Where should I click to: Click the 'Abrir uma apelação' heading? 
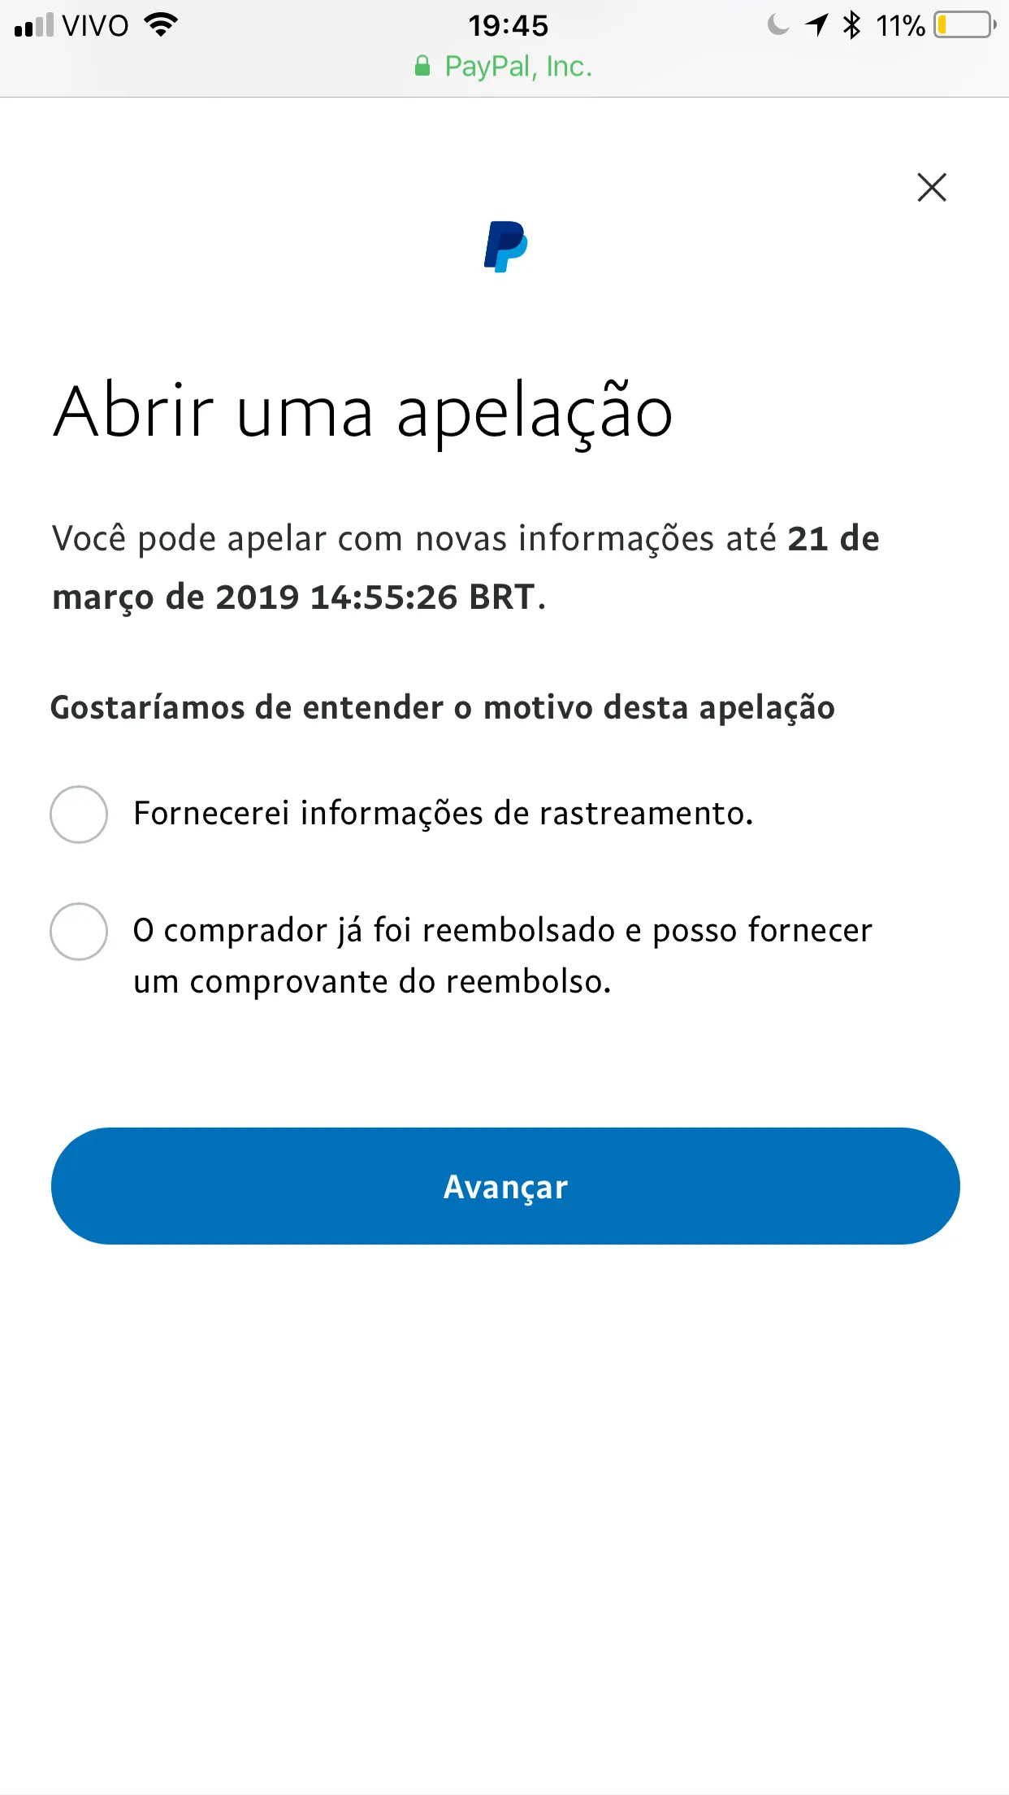[x=363, y=412]
